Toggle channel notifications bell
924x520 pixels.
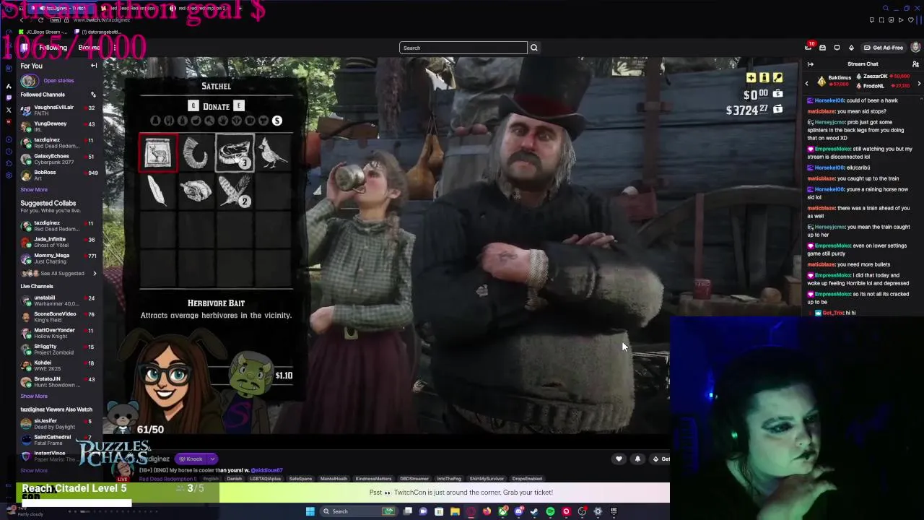[x=637, y=459]
